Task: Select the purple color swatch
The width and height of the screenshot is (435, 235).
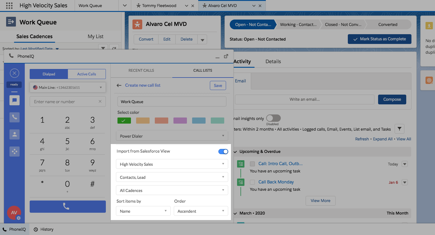Action: pyautogui.click(x=180, y=121)
